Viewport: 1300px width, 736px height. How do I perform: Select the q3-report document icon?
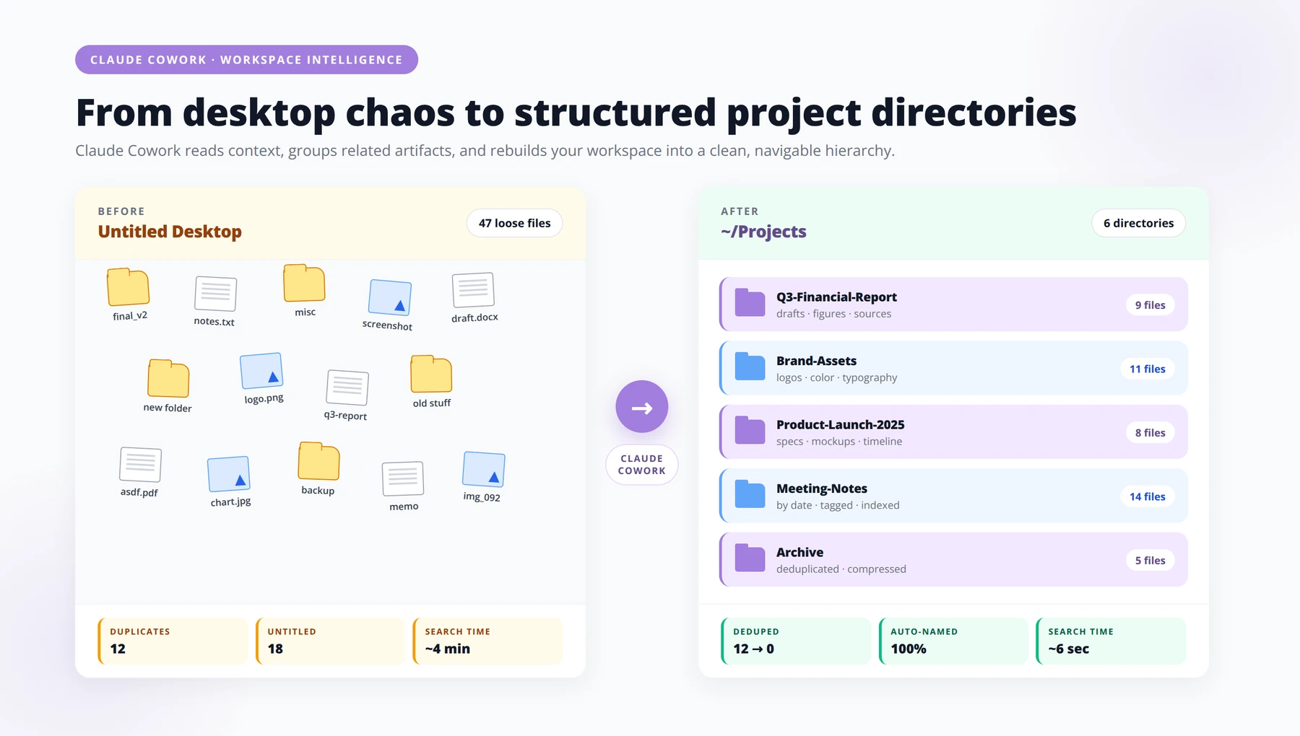[x=347, y=387]
